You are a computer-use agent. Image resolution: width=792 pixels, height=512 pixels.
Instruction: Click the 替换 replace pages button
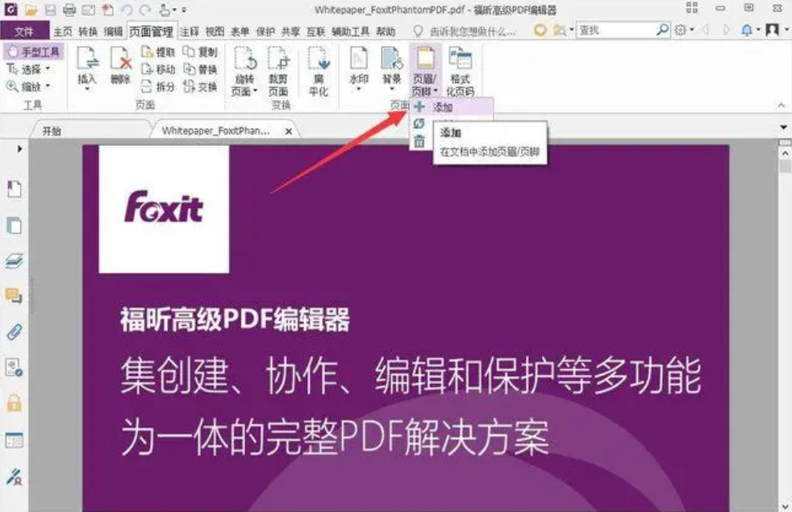(x=200, y=69)
